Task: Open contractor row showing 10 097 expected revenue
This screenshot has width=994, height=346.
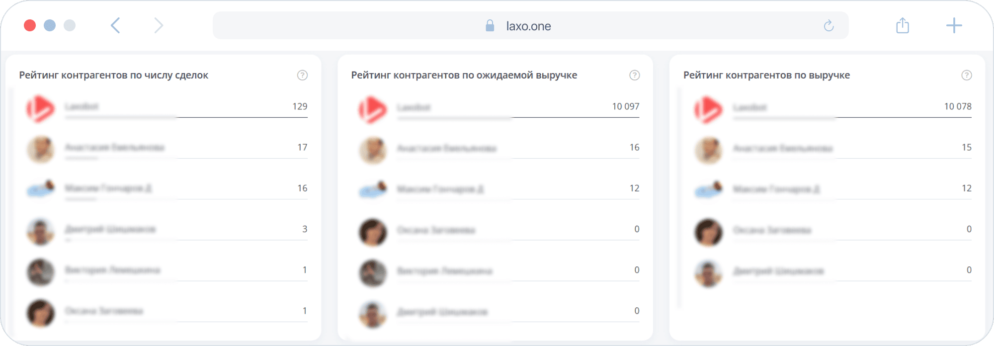Action: [517, 107]
